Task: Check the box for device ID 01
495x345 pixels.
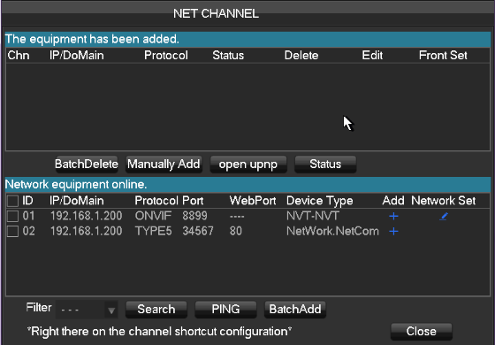Action: [x=12, y=217]
